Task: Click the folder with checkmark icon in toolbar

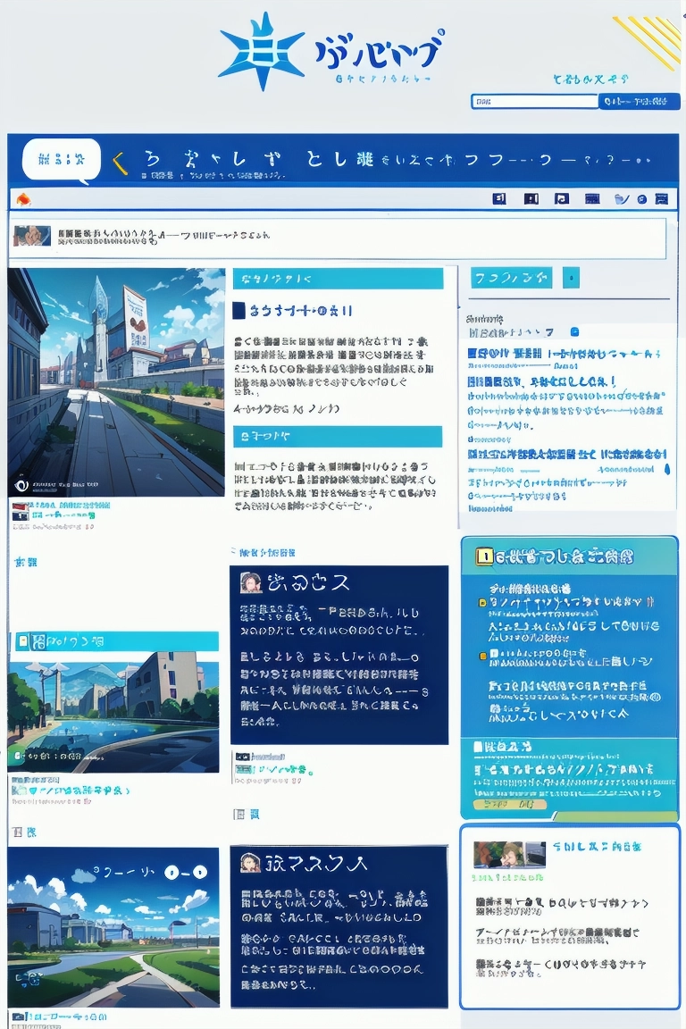Action: [621, 199]
